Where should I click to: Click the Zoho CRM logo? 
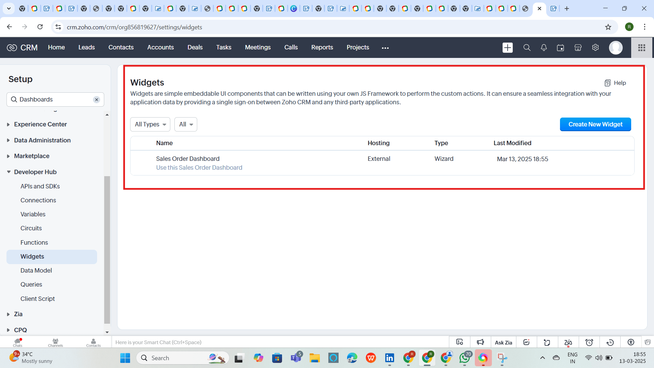click(x=22, y=48)
